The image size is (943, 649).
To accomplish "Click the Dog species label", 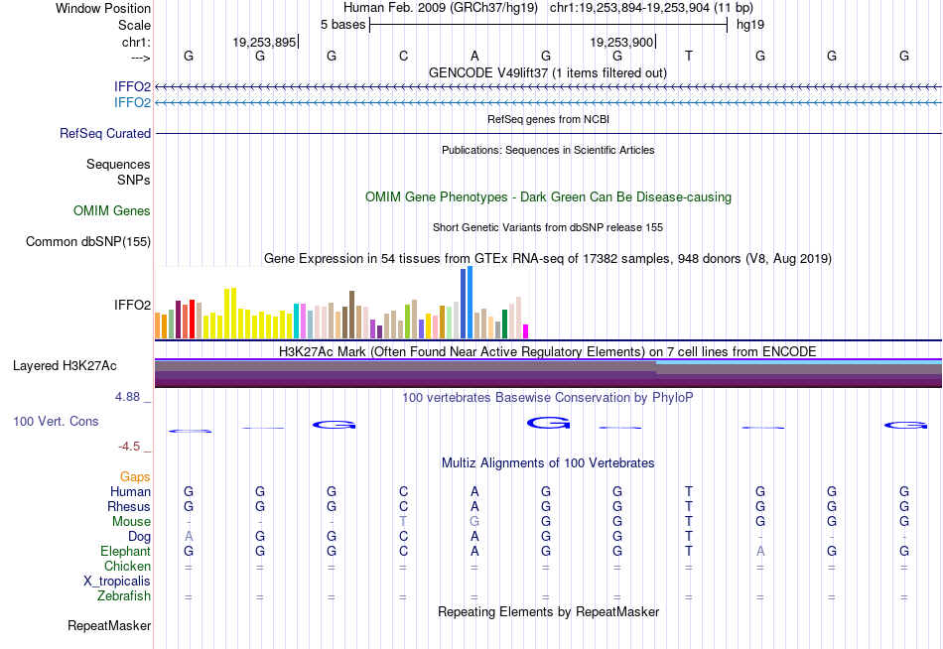I will [139, 537].
